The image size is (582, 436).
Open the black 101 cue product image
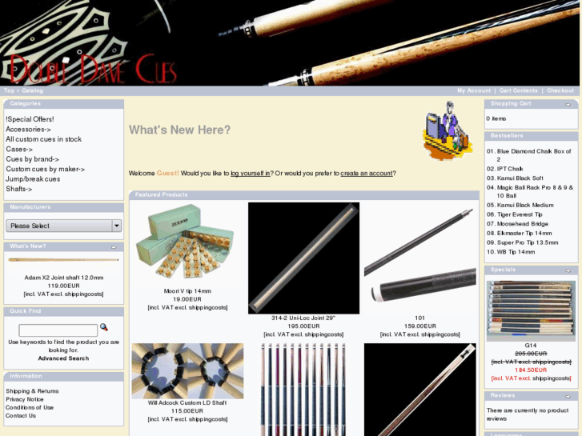(419, 258)
